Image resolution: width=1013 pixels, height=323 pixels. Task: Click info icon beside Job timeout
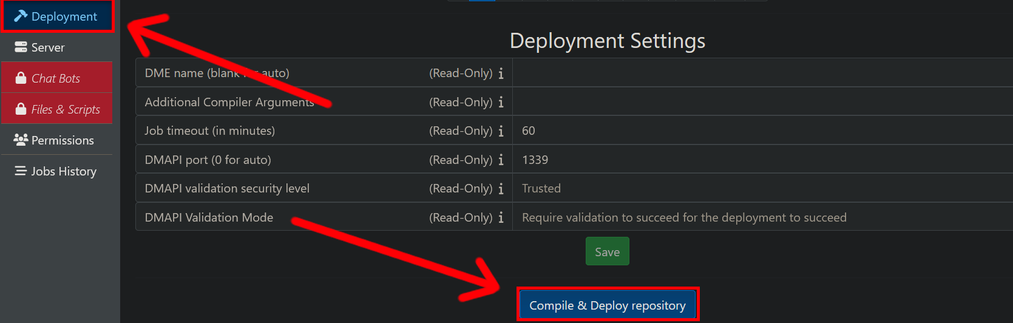(501, 131)
